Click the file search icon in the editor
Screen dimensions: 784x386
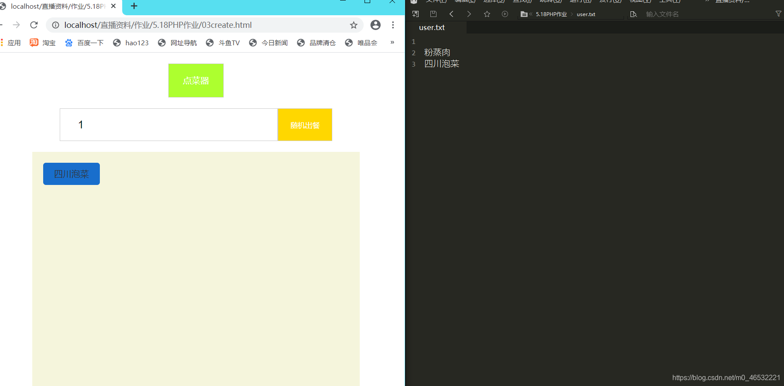point(634,14)
